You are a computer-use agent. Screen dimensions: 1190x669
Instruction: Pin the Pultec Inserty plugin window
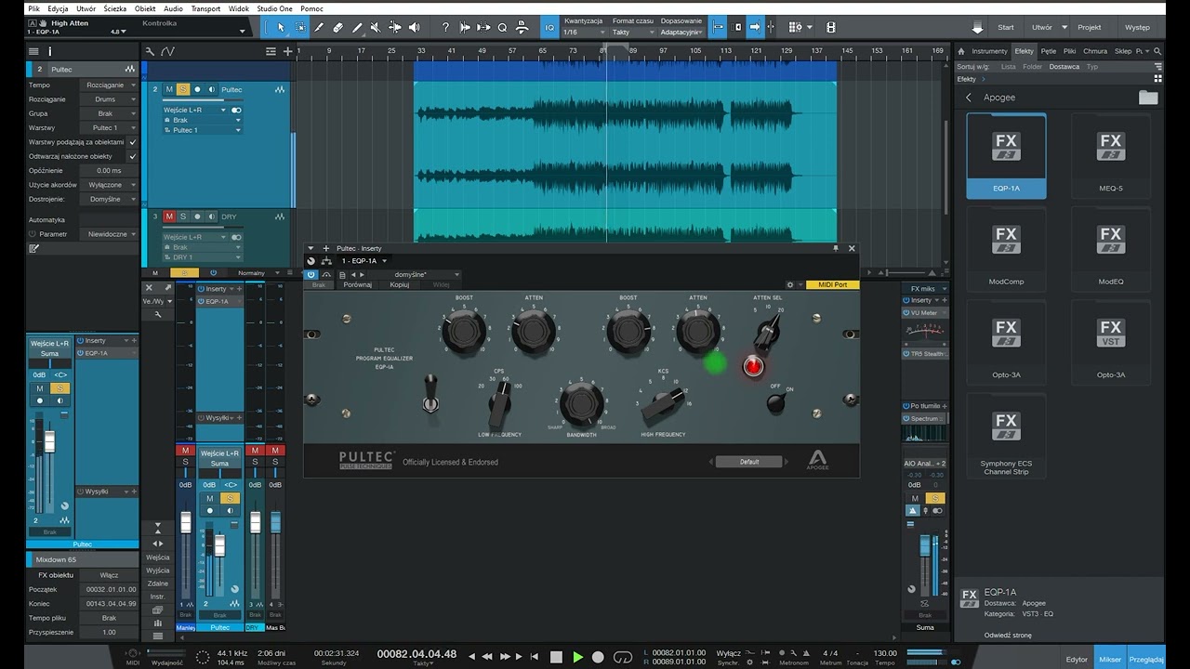[x=836, y=248]
